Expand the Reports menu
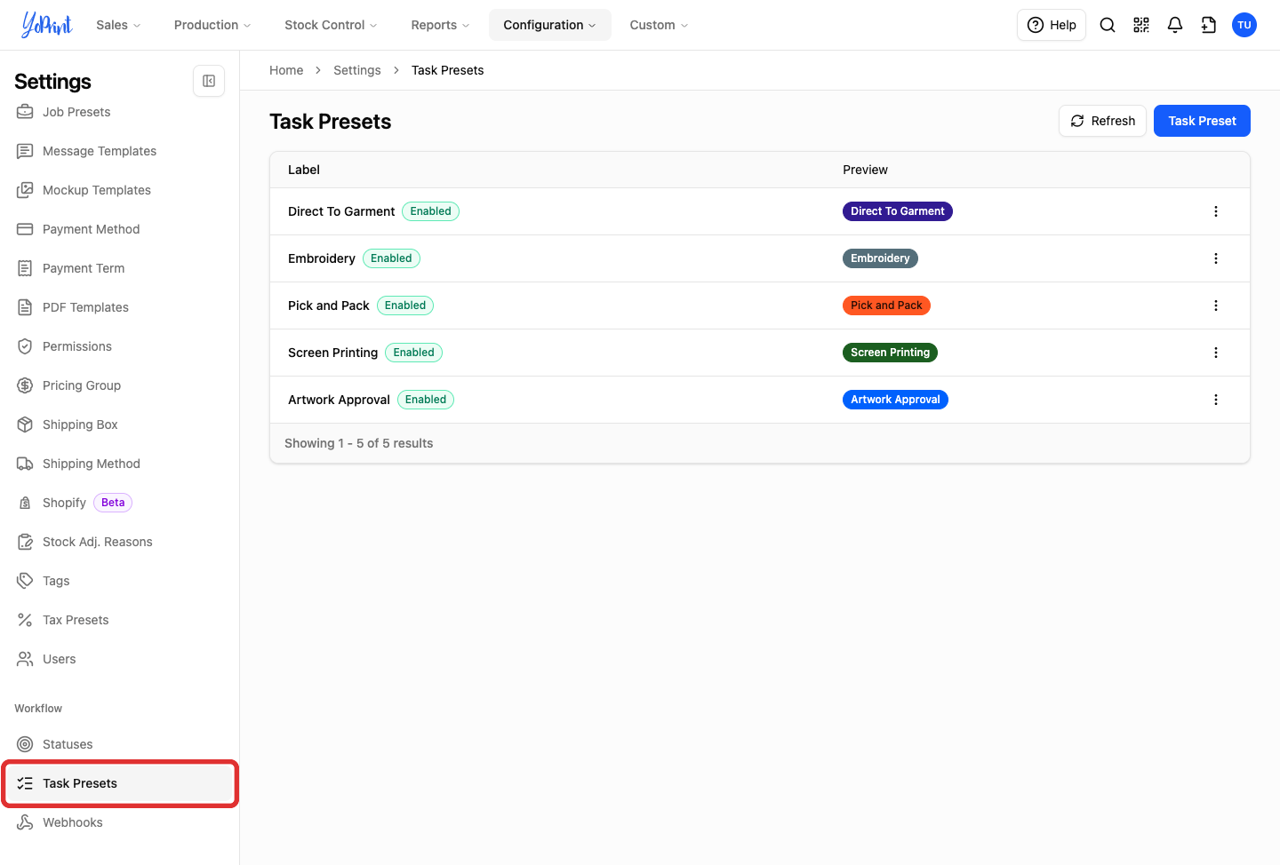 pyautogui.click(x=440, y=25)
